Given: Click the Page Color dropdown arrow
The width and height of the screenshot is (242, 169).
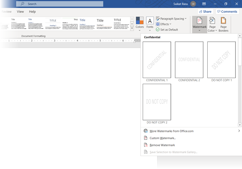Looking at the screenshot, I should [x=216, y=31].
